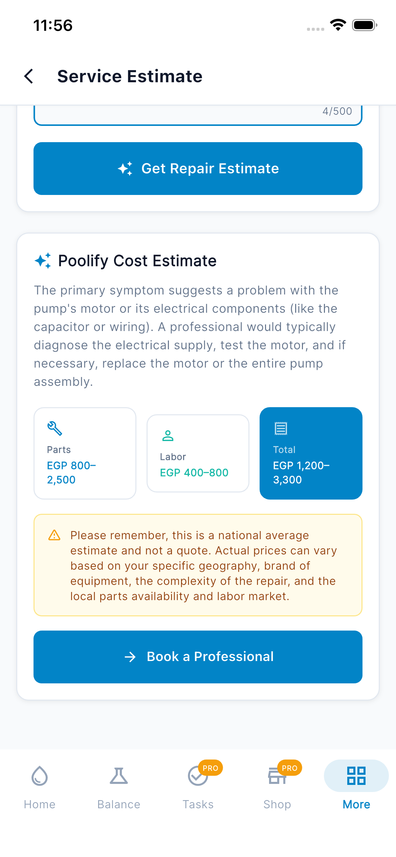
Task: Select the Labor EGP 400–800 card
Action: 198,453
